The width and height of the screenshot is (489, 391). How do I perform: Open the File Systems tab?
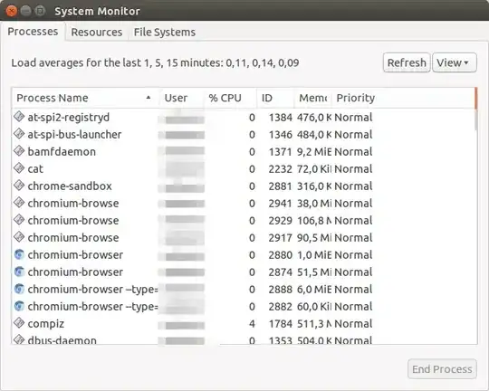click(164, 32)
